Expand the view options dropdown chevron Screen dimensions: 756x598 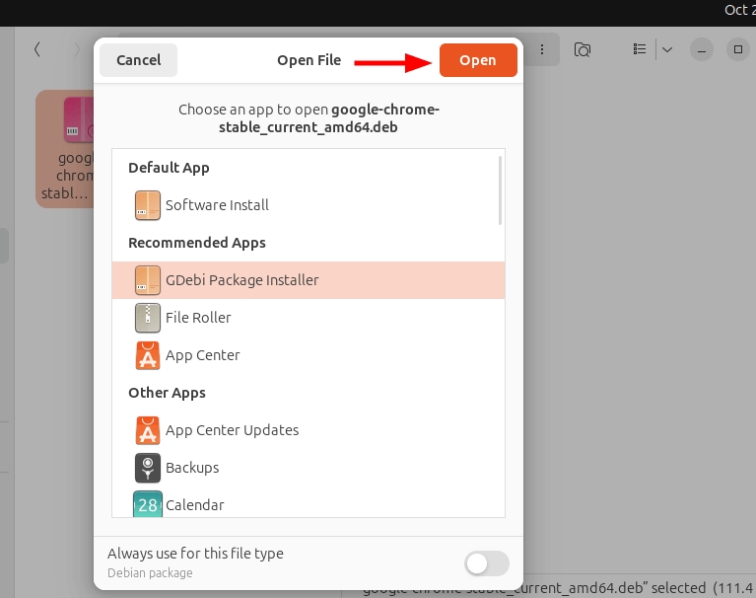667,49
